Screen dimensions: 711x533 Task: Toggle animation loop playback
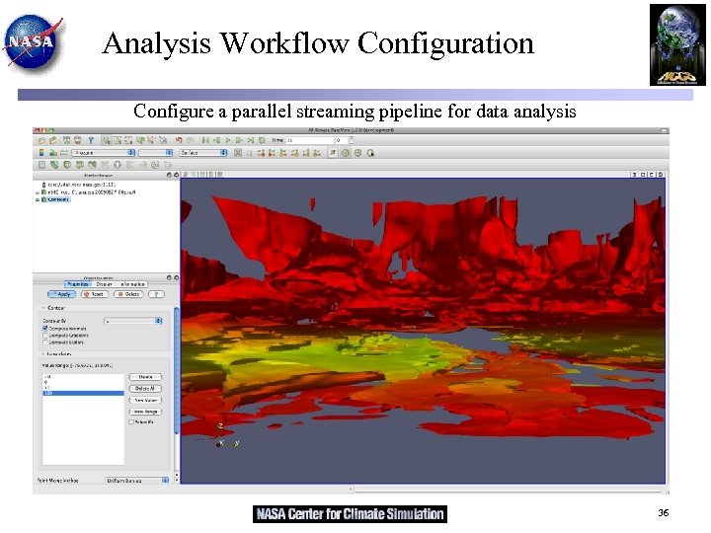[262, 140]
